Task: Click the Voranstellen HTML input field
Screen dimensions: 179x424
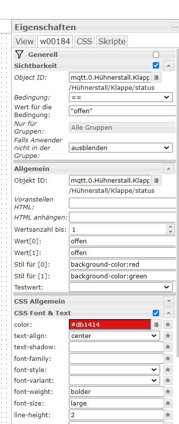Action: (x=123, y=203)
